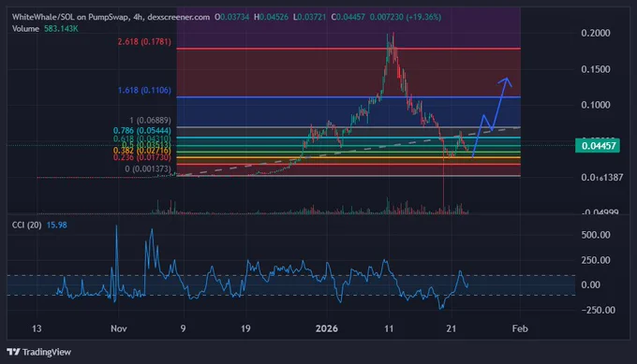This screenshot has height=364, width=637.
Task: Select the 0.786 (0.05444) Fibonacci label
Action: pyautogui.click(x=141, y=130)
